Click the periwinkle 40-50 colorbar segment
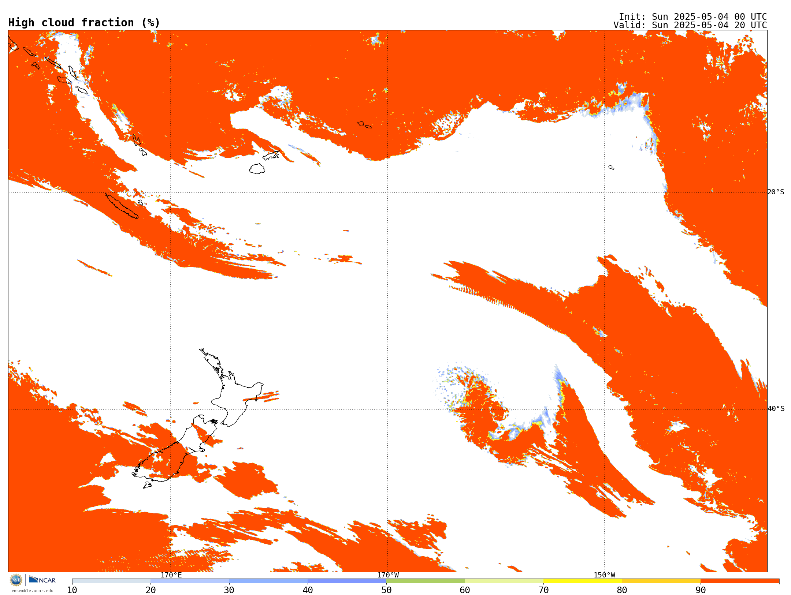This screenshot has height=595, width=791. point(347,581)
